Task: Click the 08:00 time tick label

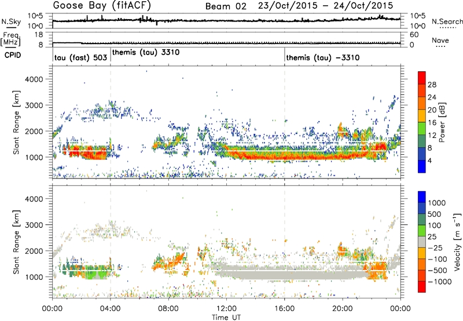Action: (168, 309)
